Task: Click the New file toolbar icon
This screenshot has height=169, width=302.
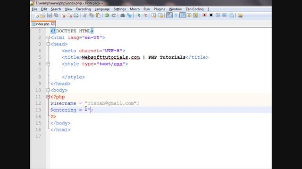Action: pos(36,15)
